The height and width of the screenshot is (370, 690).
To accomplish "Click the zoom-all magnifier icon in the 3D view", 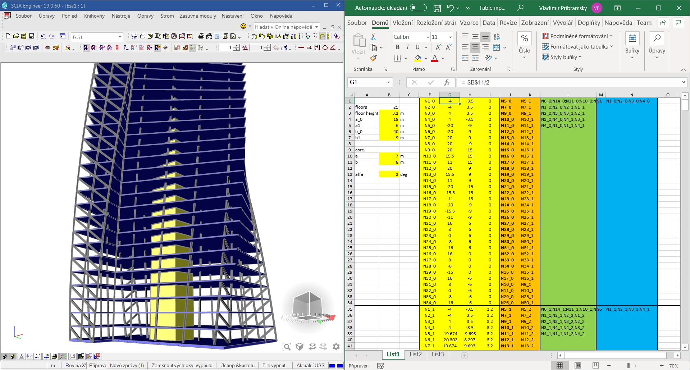I will coord(287,347).
